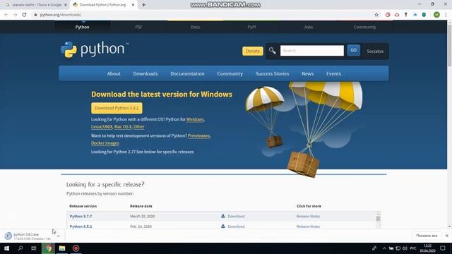Show hidden system tray icons
The image size is (452, 254).
point(384,248)
